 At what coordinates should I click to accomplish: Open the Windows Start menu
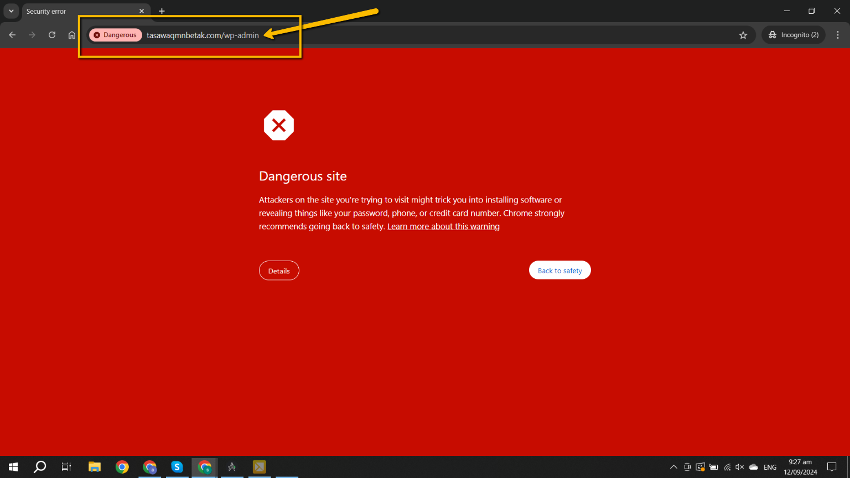13,467
